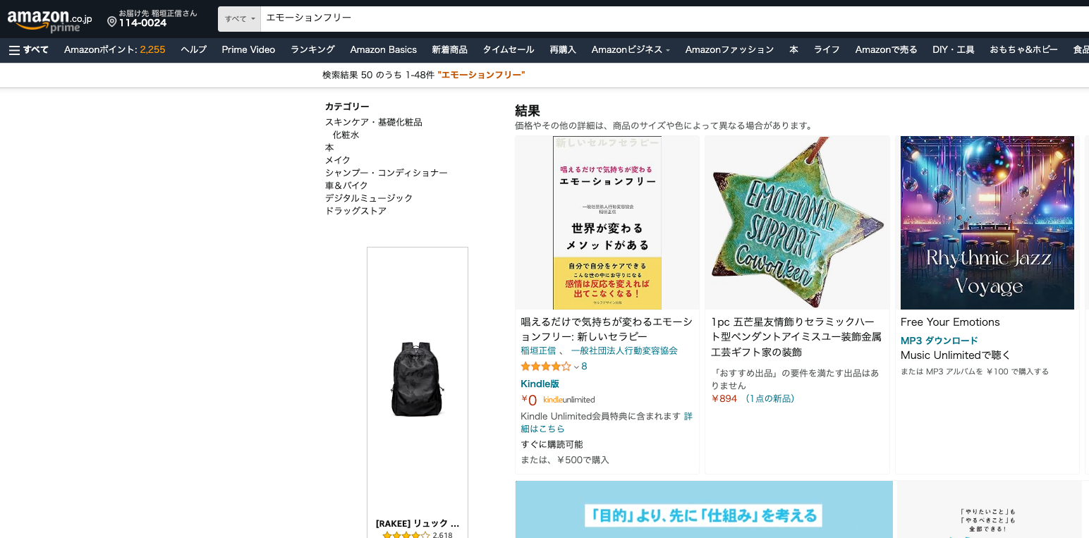Click the ¥894 price
The height and width of the screenshot is (538, 1089).
click(724, 398)
